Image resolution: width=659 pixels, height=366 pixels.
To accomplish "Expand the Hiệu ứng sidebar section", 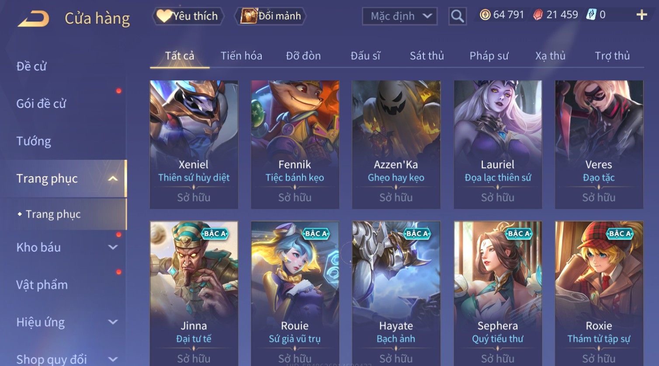I will tap(113, 322).
